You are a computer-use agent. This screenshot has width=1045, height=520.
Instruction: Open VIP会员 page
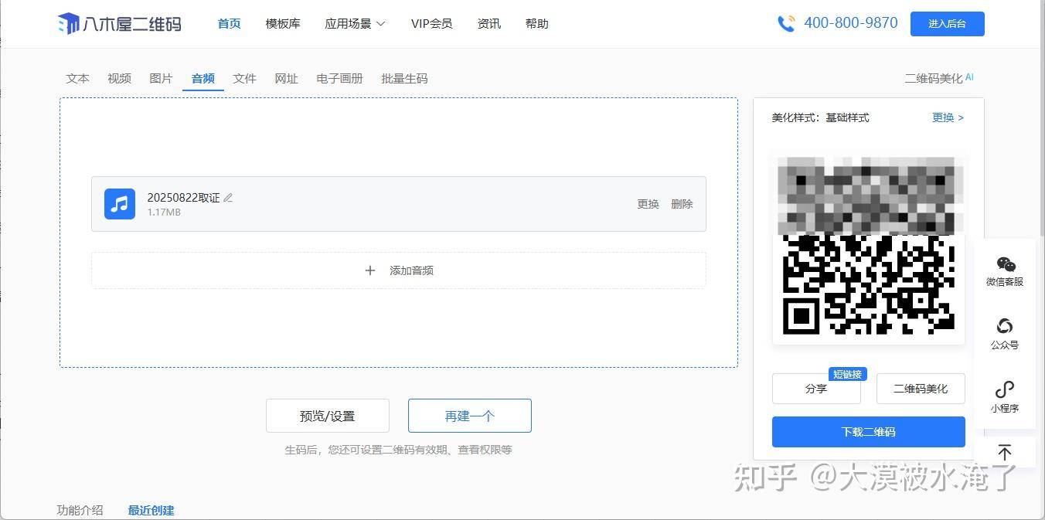click(x=432, y=24)
